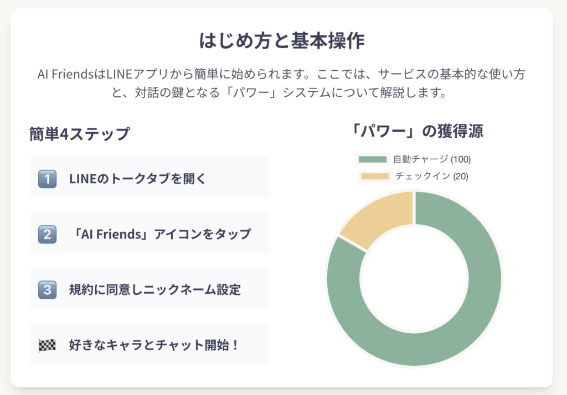Select the LINEのトークタブを開く step card
The height and width of the screenshot is (395, 567).
click(149, 178)
